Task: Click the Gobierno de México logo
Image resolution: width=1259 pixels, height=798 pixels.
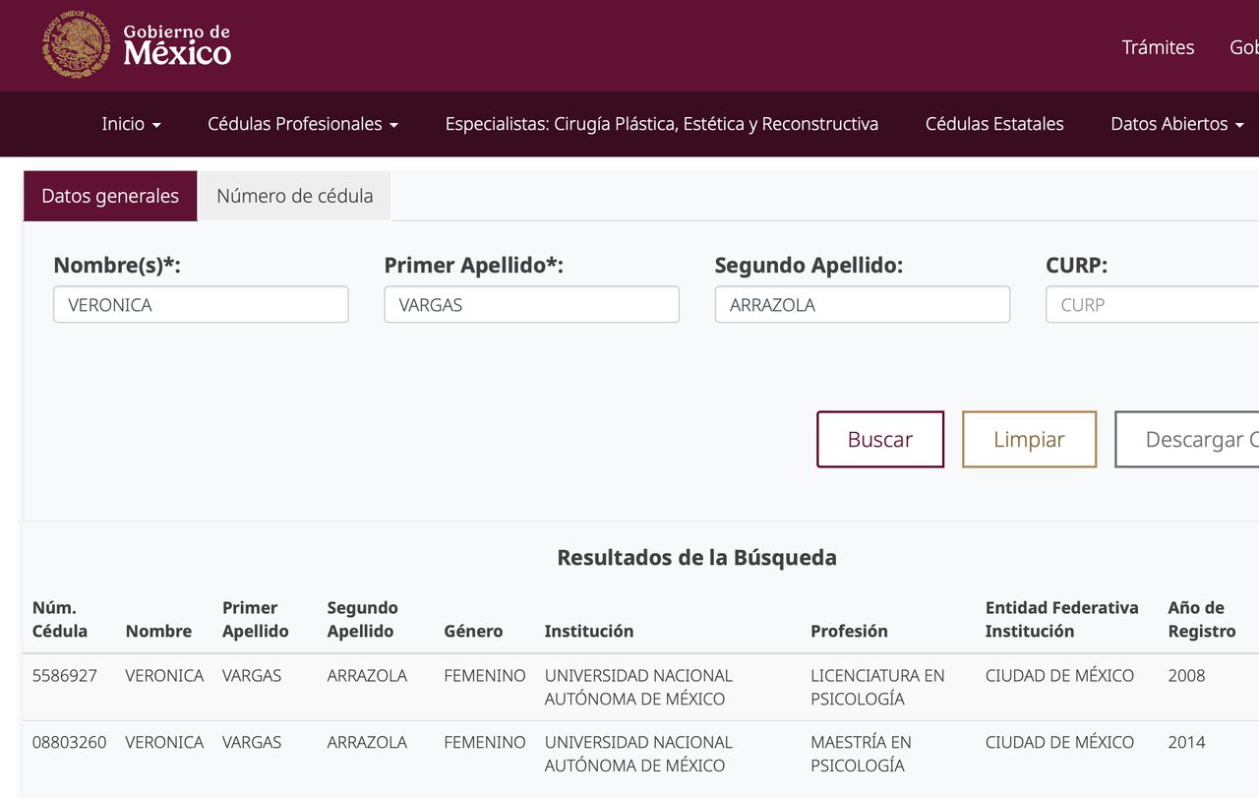Action: 137,44
